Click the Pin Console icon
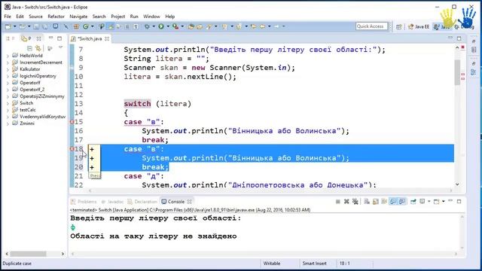 (413, 202)
